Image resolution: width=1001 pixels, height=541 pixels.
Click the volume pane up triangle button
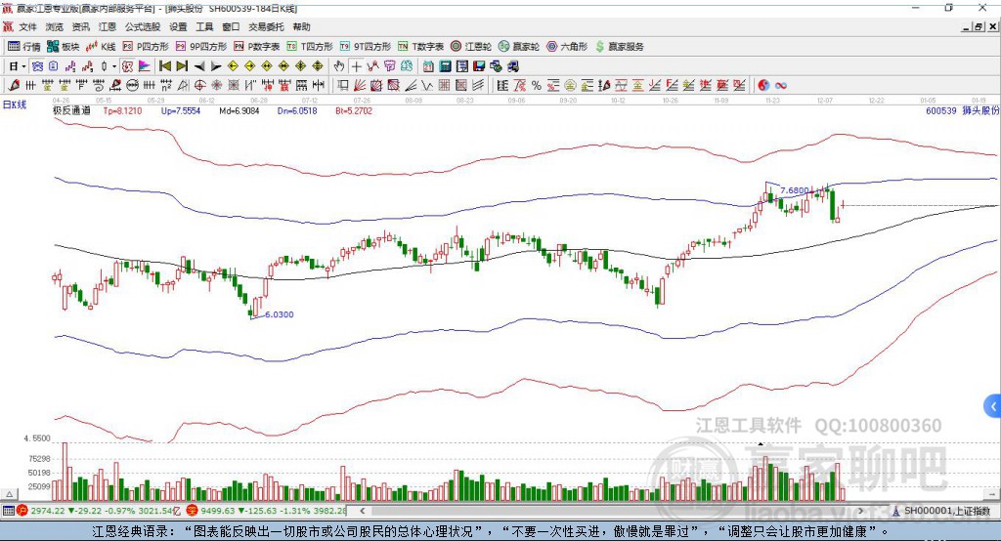pyautogui.click(x=9, y=494)
